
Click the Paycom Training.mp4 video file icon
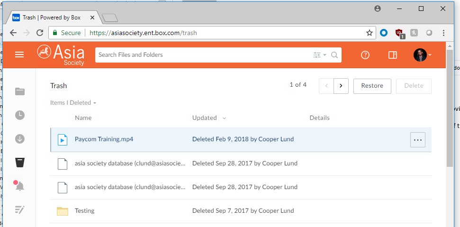pos(63,140)
